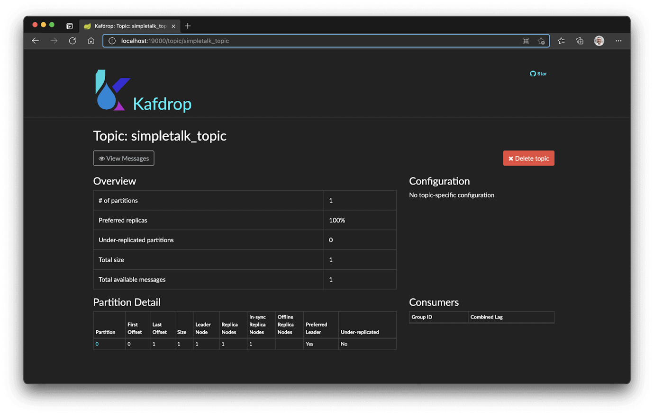The width and height of the screenshot is (654, 415).
Task: Click the '# of partitions' row label
Action: pyautogui.click(x=118, y=201)
